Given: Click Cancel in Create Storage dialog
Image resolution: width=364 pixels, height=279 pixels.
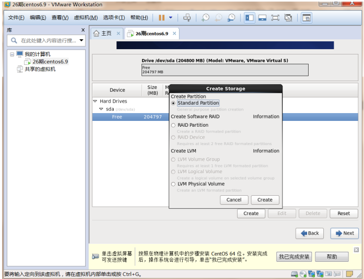Looking at the screenshot, I should (x=234, y=200).
